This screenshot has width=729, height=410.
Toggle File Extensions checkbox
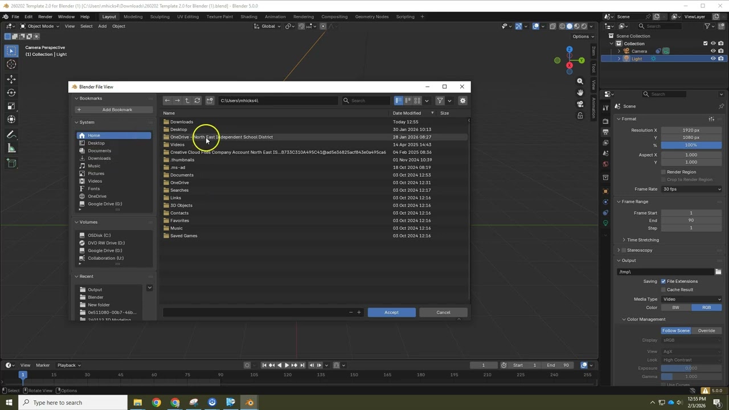[664, 281]
